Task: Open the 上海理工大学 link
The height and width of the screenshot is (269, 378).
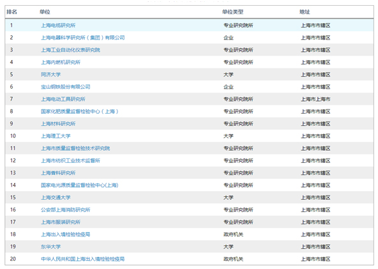Action: tap(56, 136)
